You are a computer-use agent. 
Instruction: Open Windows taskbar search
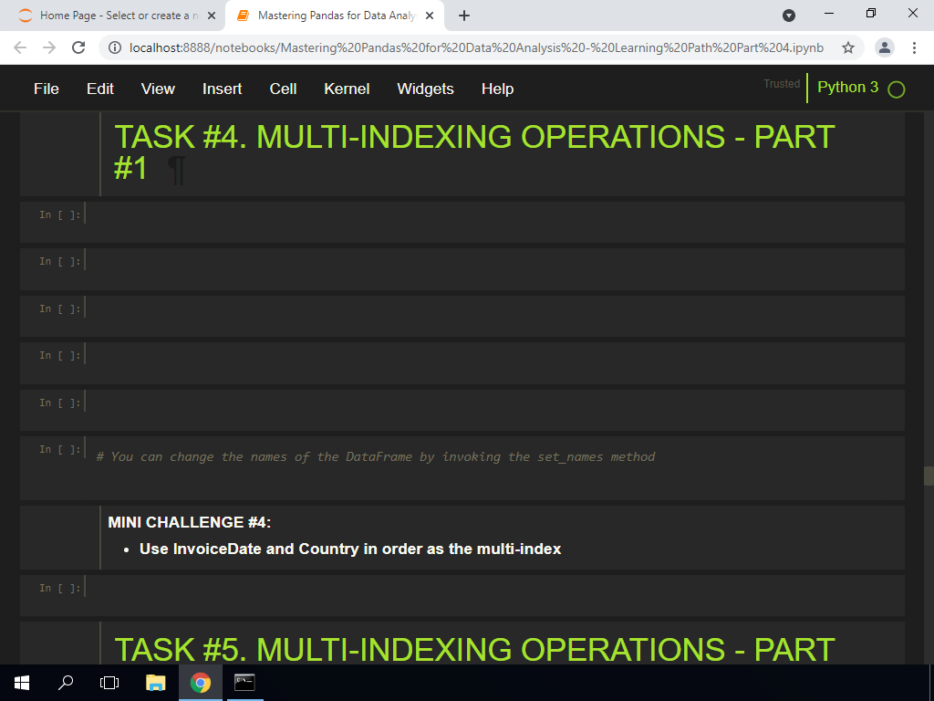click(66, 683)
